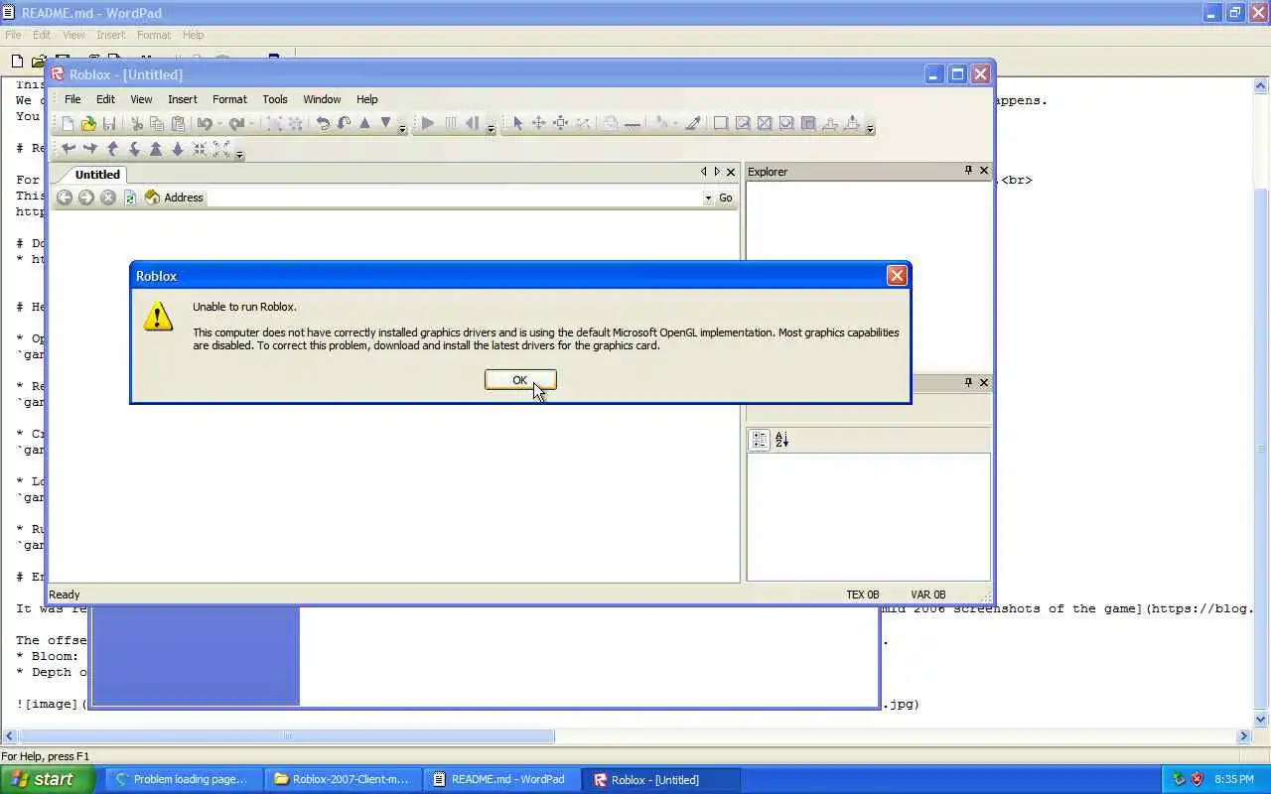The width and height of the screenshot is (1271, 794).
Task: Expand the Address bar dropdown
Action: pyautogui.click(x=708, y=198)
